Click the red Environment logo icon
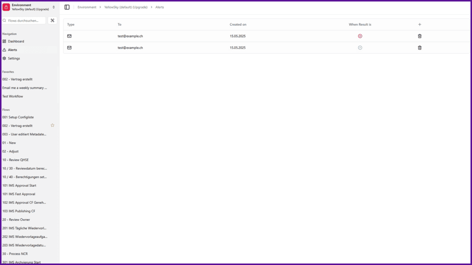 tap(6, 7)
